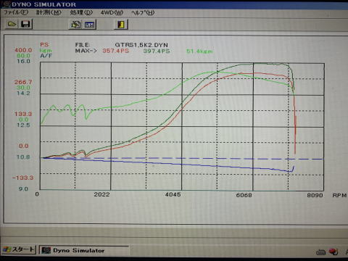Image resolution: width=348 pixels, height=261 pixels.
Task: Click the yellow exit door icon
Action: coord(121,25)
